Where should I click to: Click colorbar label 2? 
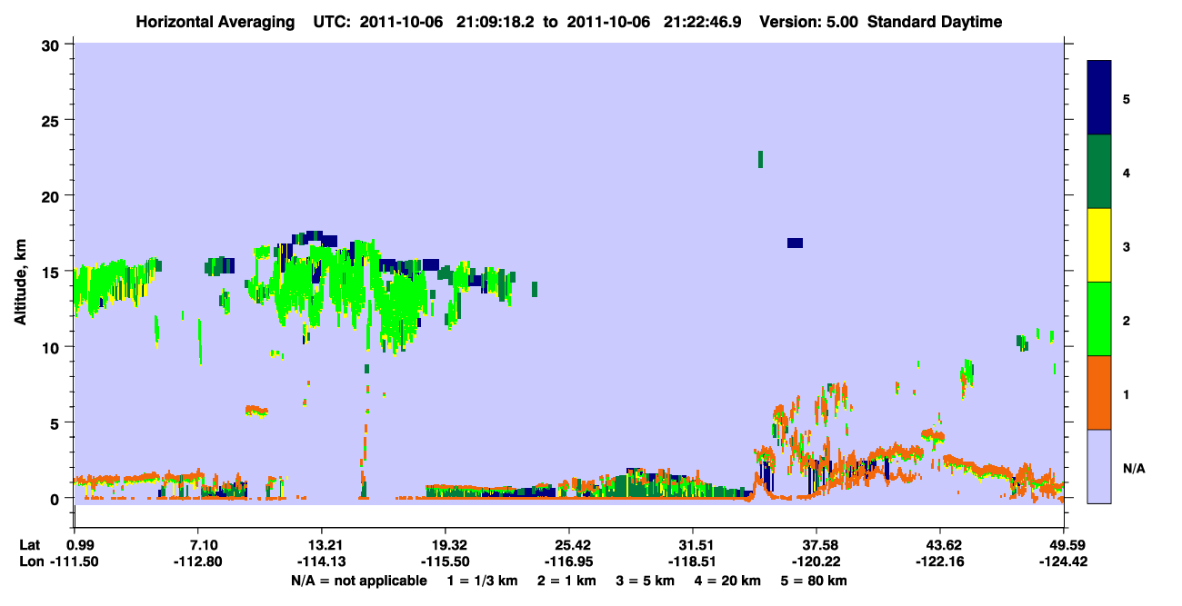pyautogui.click(x=1127, y=319)
